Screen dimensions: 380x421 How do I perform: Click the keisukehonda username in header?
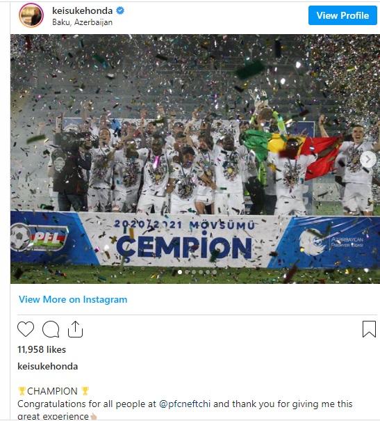82,10
